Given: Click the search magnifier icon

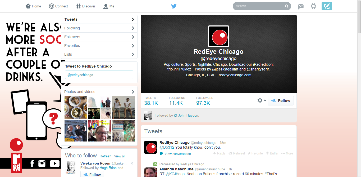Looking at the screenshot, I should (287, 6).
